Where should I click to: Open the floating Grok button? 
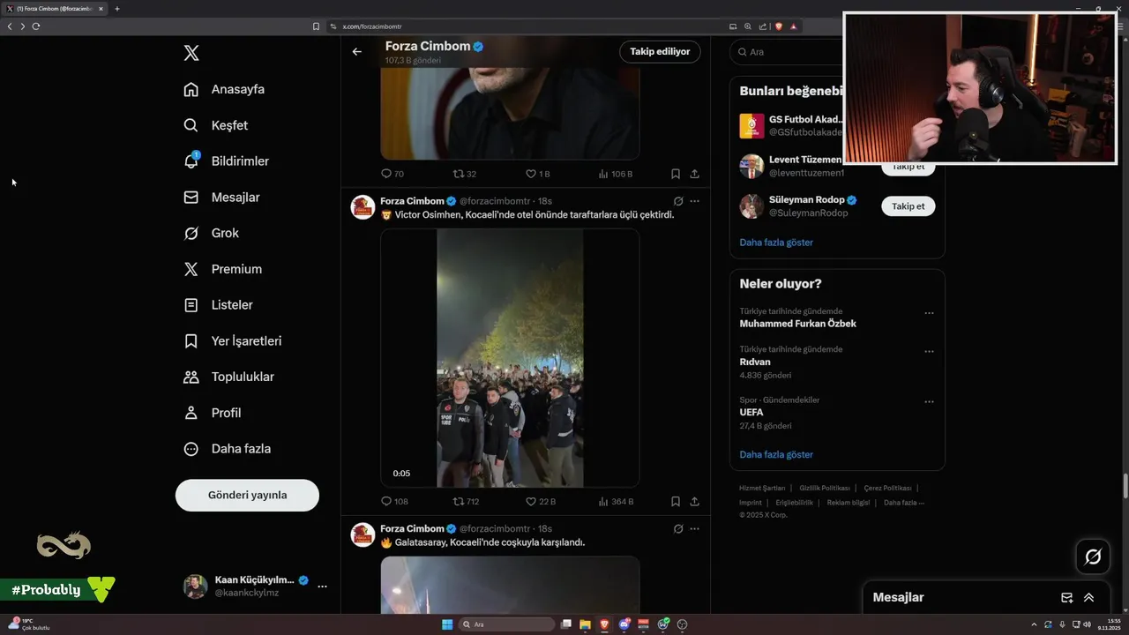1093,557
